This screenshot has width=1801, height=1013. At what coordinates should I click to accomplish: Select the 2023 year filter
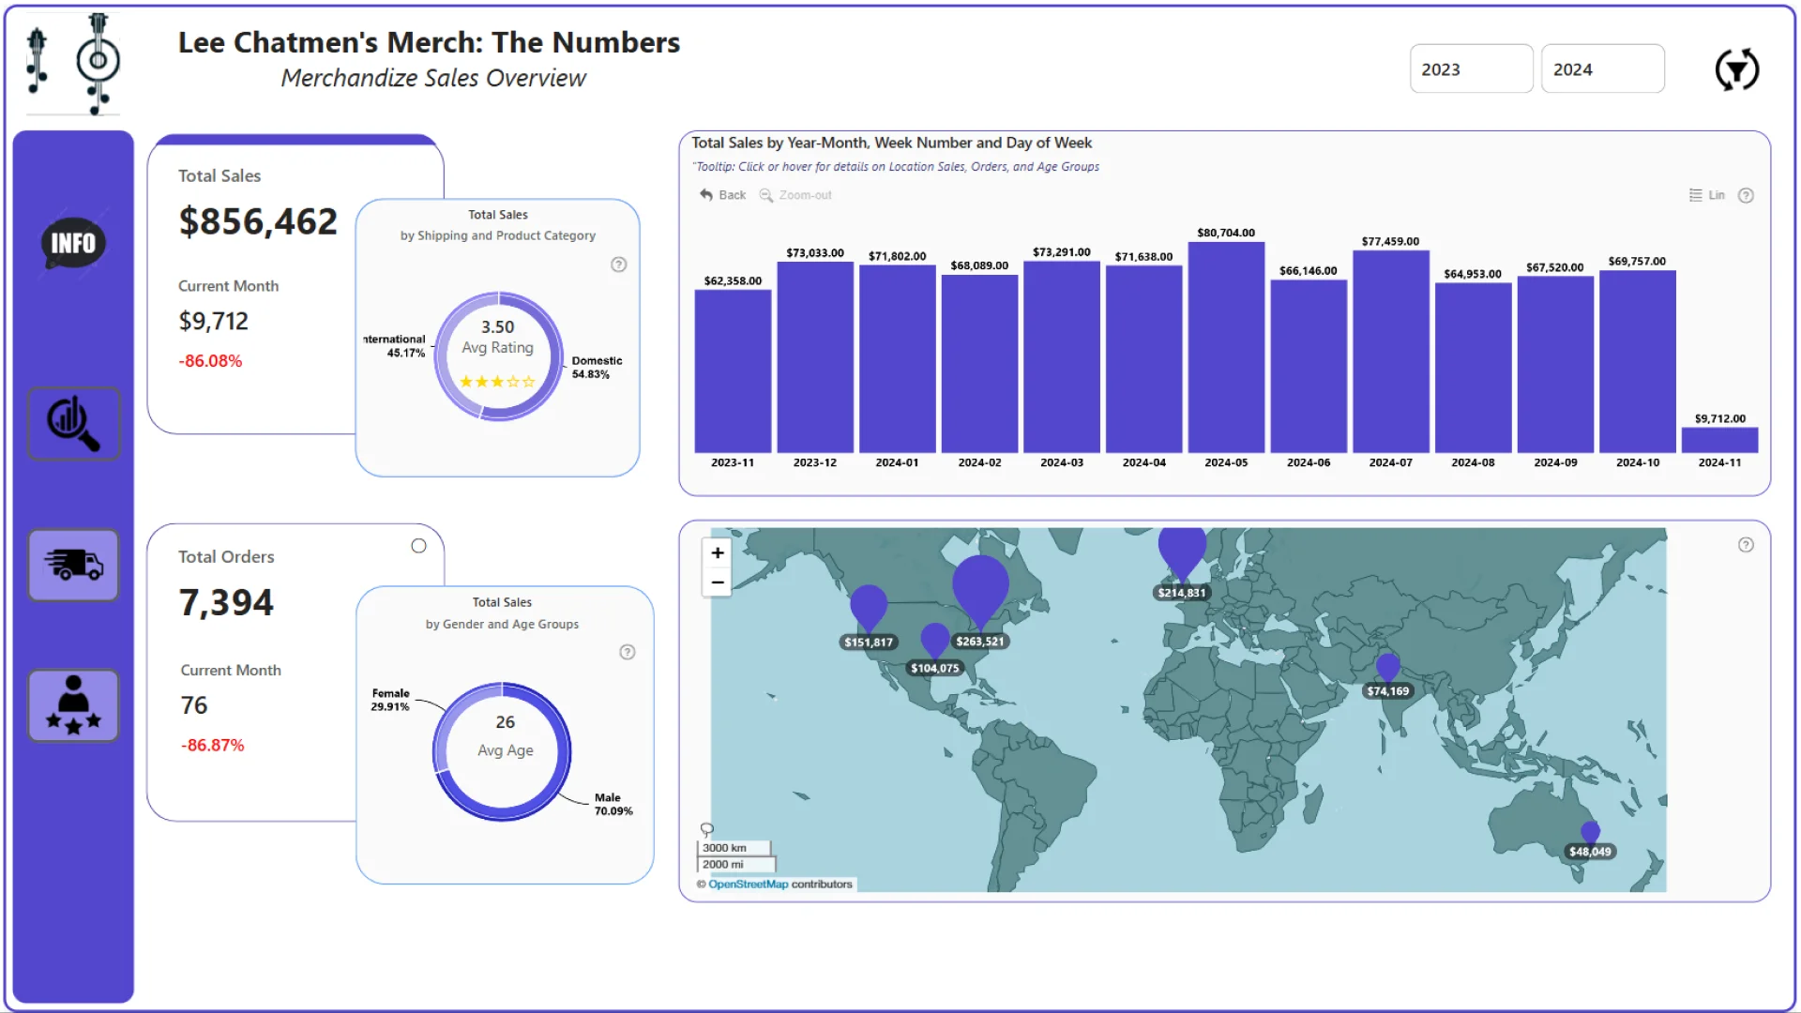point(1471,68)
